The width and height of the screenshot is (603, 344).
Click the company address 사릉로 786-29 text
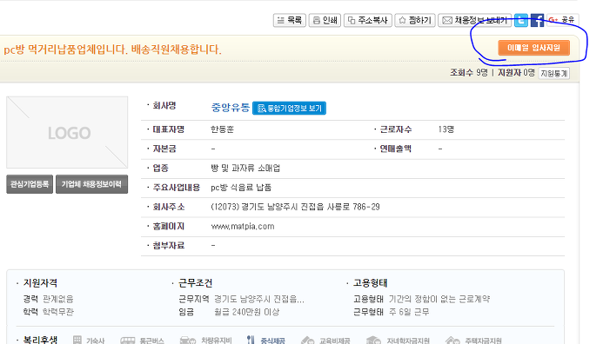[295, 207]
